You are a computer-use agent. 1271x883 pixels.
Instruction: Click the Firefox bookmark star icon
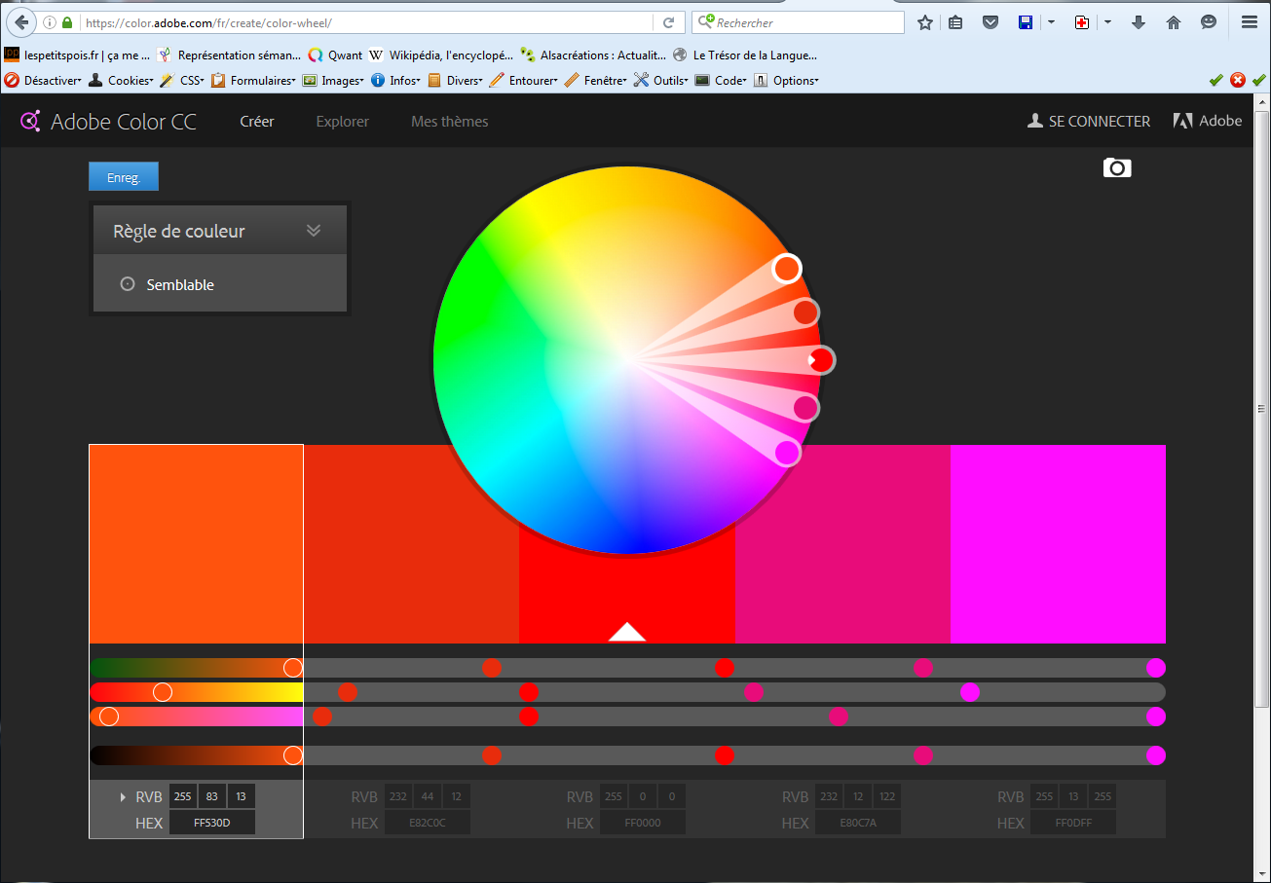click(x=924, y=22)
